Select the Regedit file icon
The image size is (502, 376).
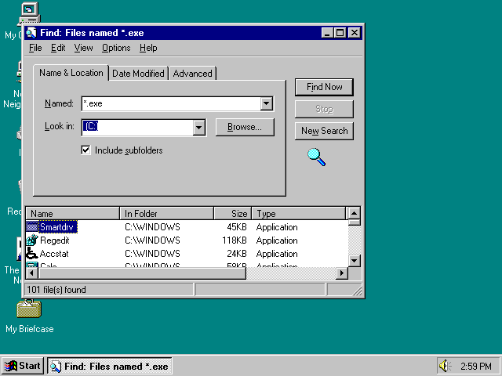(x=32, y=240)
